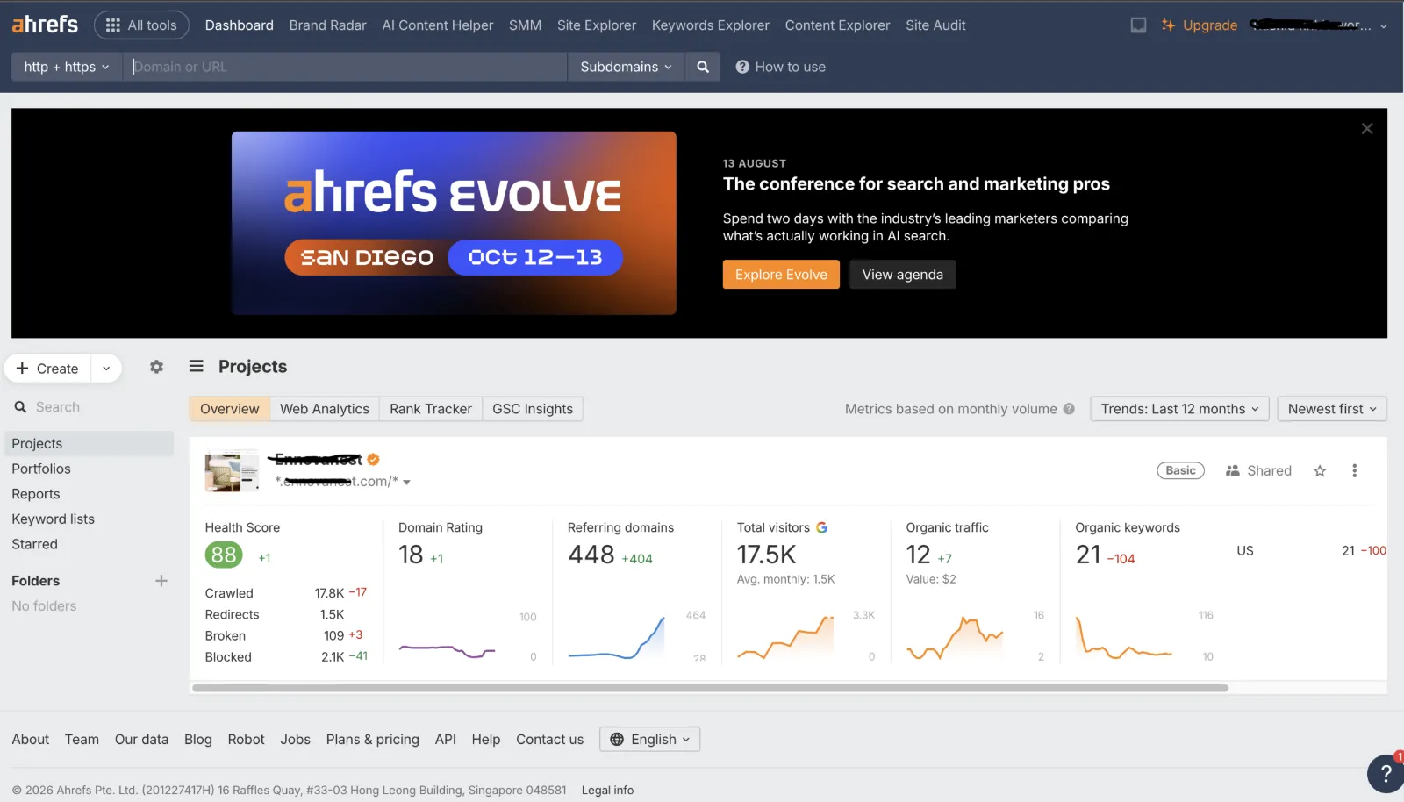Screen dimensions: 1404x802
Task: Click the Google icon beside Total visitors
Action: click(822, 527)
